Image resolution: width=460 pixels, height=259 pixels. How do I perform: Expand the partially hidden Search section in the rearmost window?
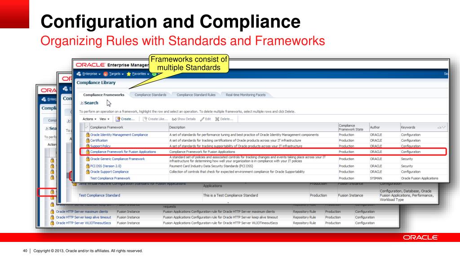47,128
